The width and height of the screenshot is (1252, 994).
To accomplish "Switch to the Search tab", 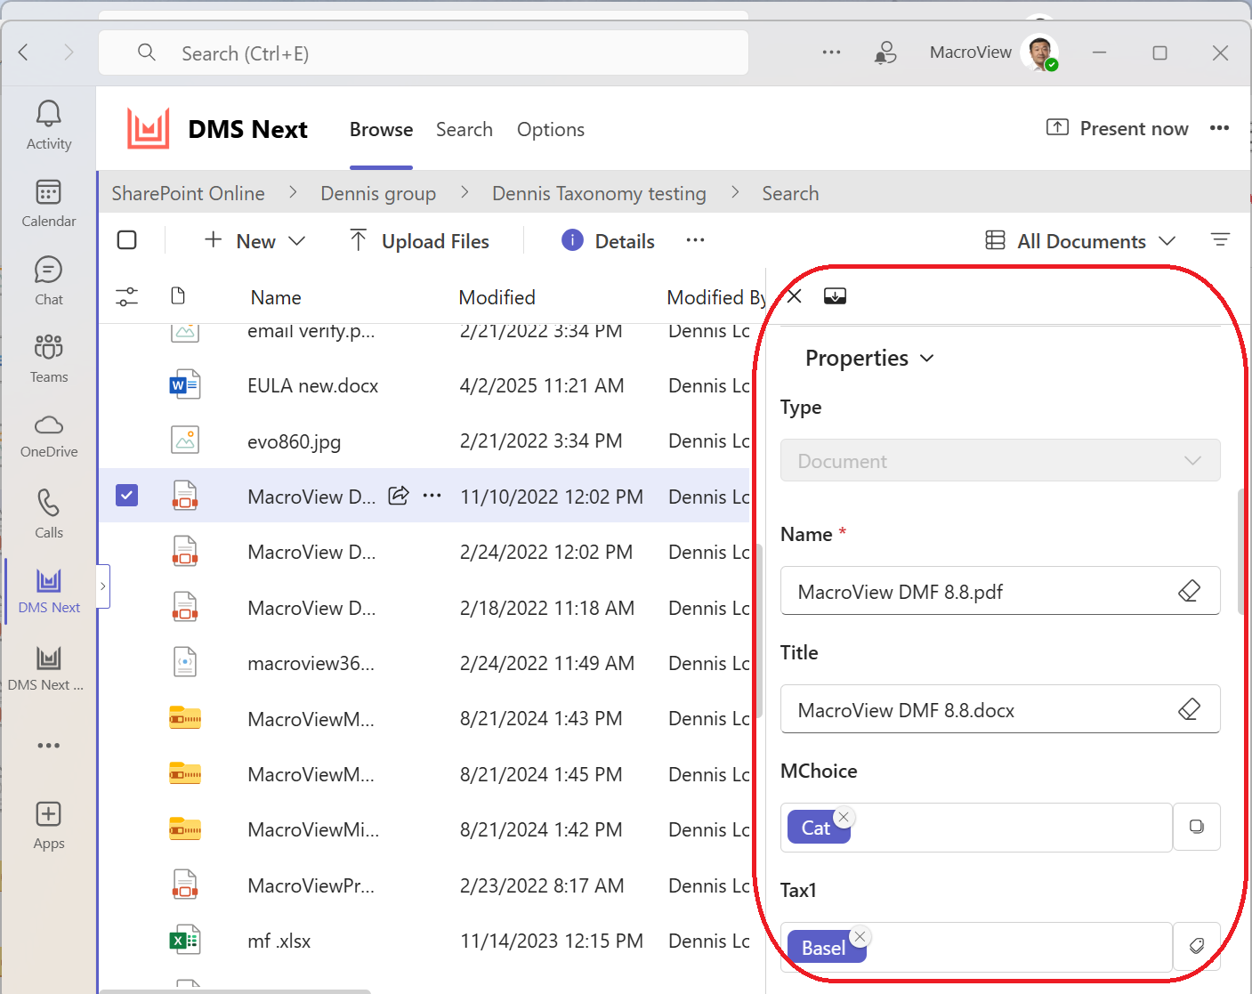I will coord(464,130).
